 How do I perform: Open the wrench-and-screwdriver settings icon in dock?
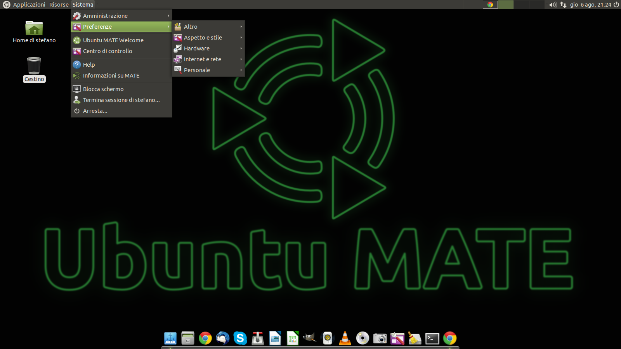point(397,338)
